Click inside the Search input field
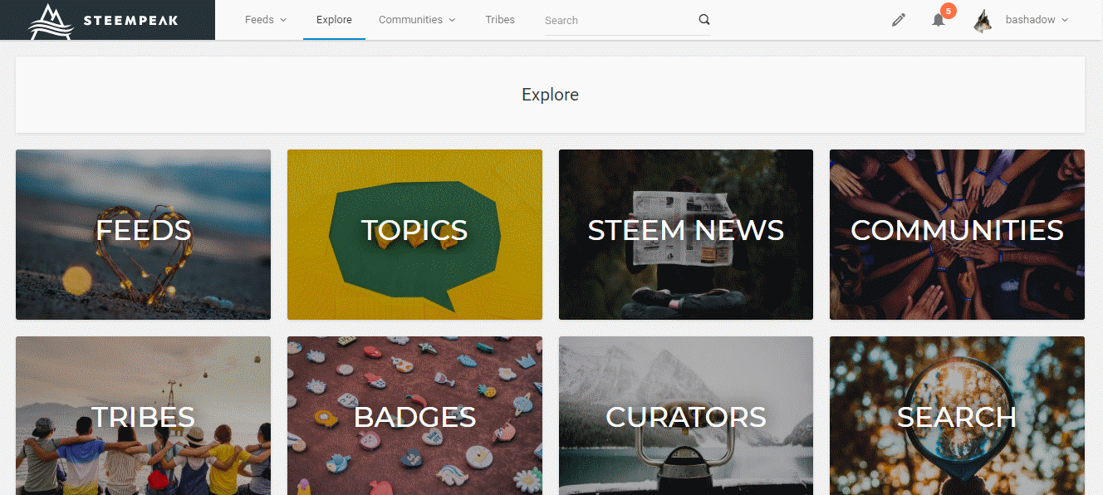Viewport: 1103px width, 495px height. [615, 21]
